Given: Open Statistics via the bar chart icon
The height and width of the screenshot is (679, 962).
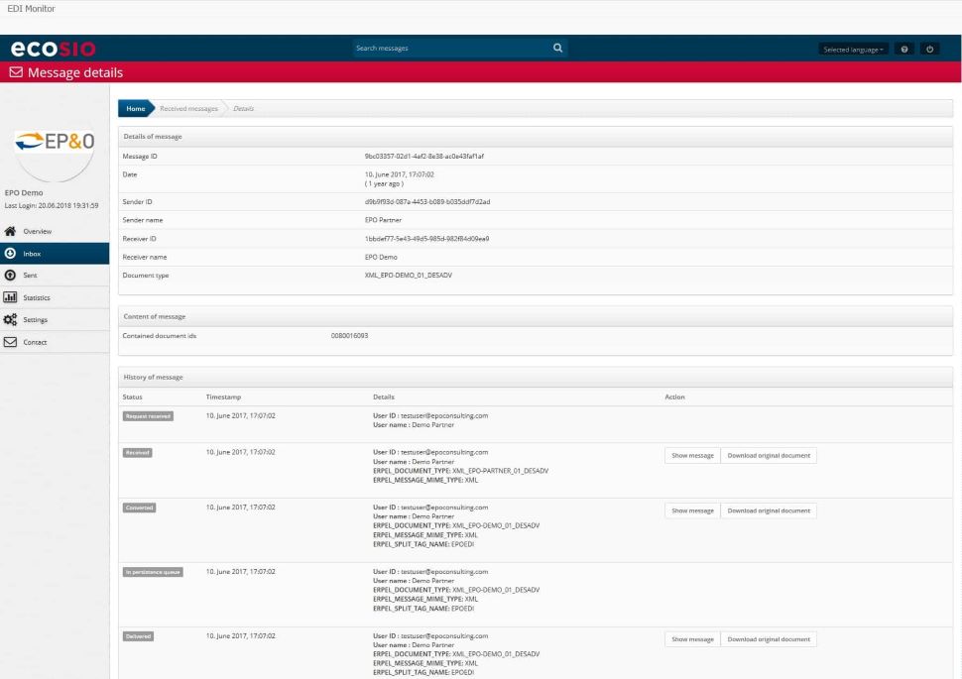Looking at the screenshot, I should pyautogui.click(x=10, y=297).
